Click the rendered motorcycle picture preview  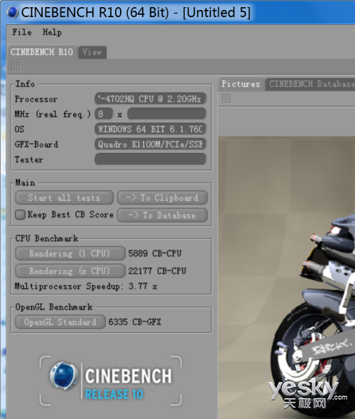point(287,277)
